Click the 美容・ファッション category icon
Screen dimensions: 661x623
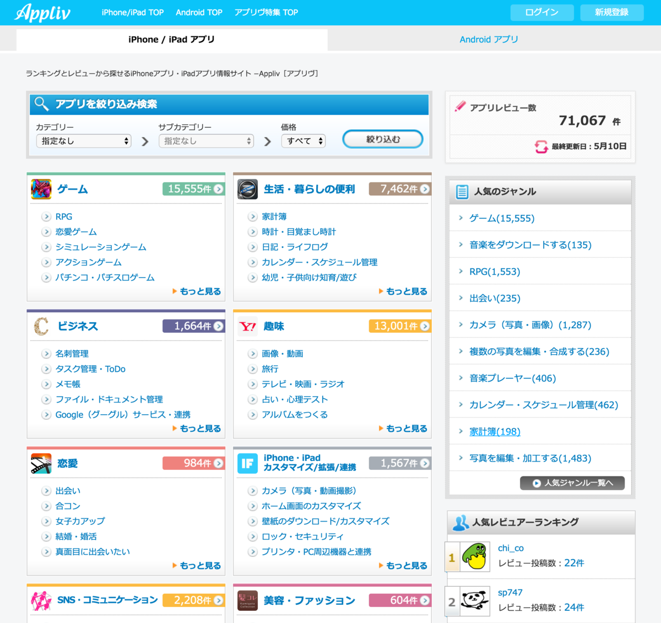click(x=247, y=600)
